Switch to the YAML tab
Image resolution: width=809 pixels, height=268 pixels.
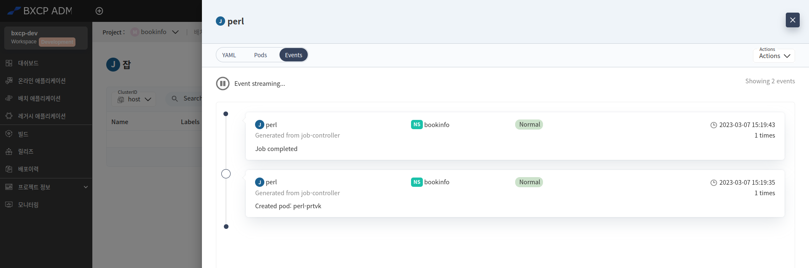point(229,55)
